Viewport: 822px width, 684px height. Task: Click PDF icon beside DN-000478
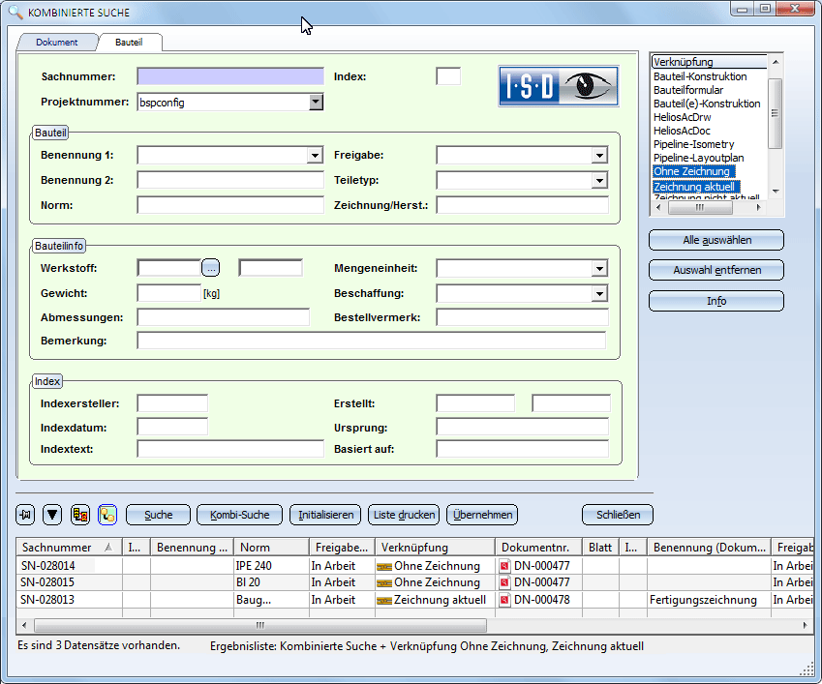(504, 600)
